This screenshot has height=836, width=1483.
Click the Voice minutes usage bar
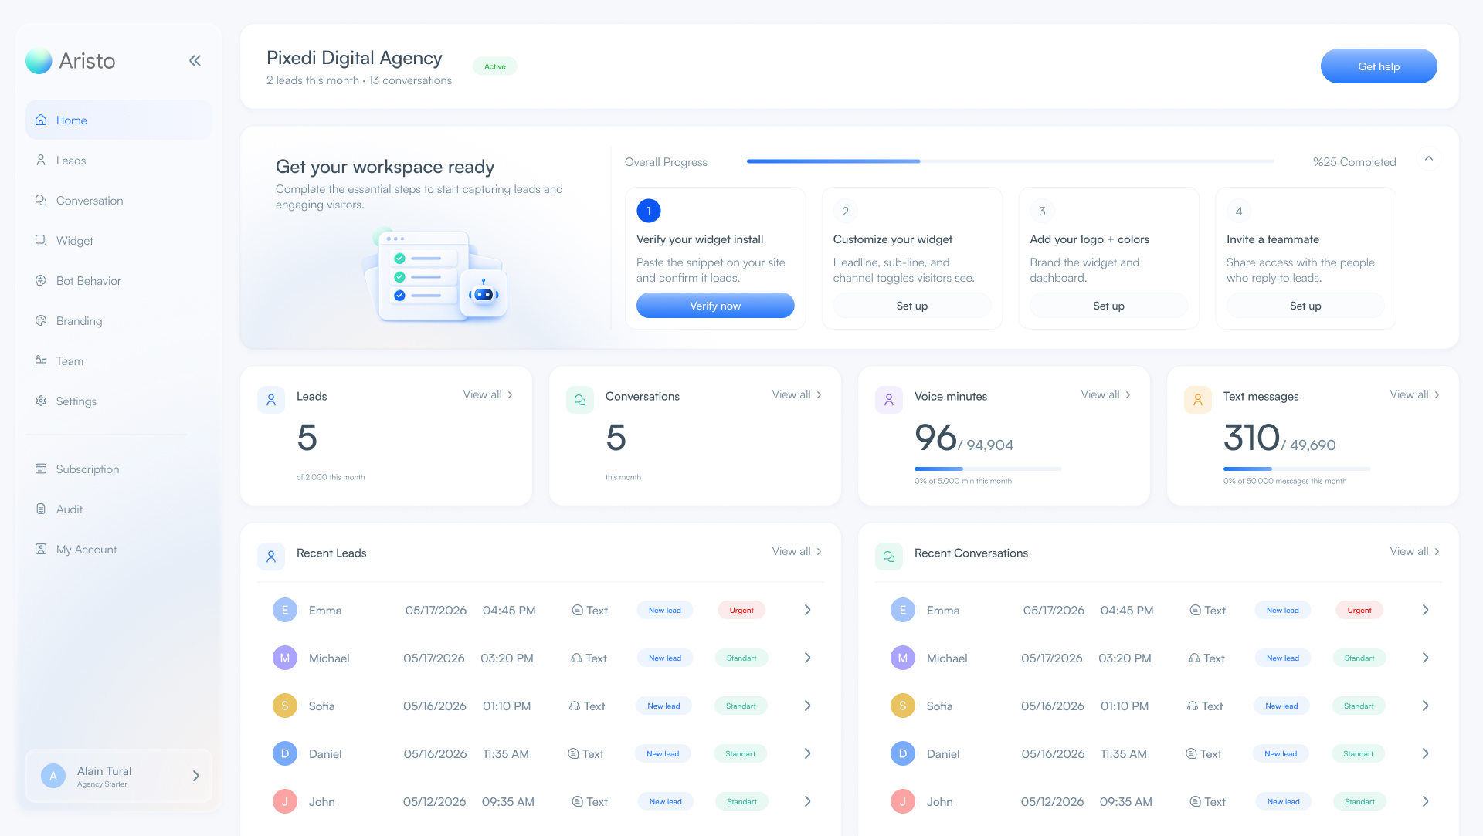[988, 469]
